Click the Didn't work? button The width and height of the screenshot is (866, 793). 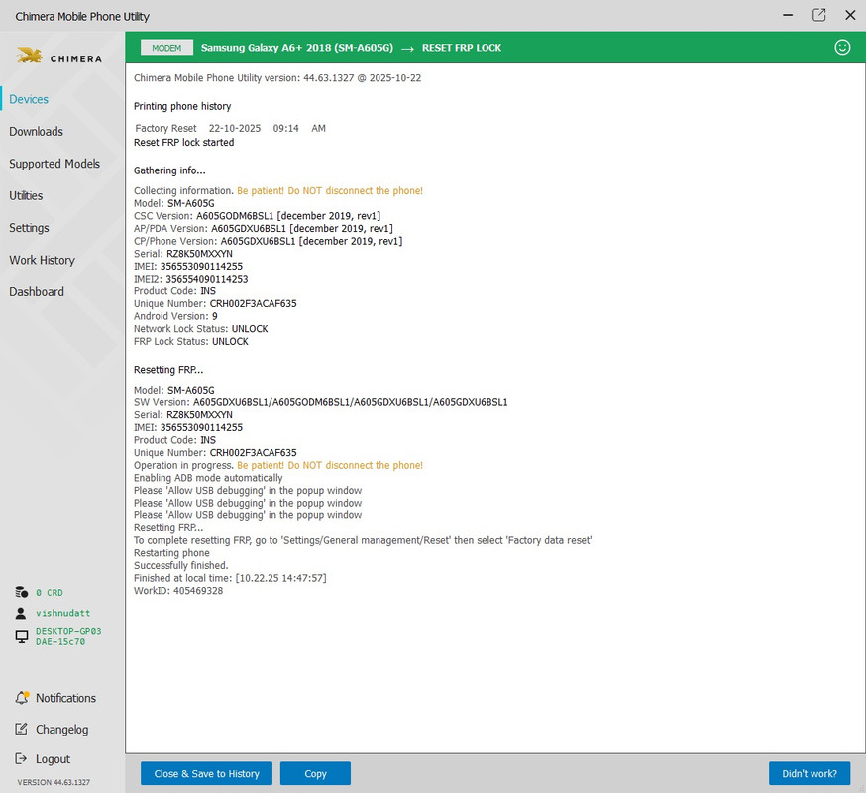[810, 773]
